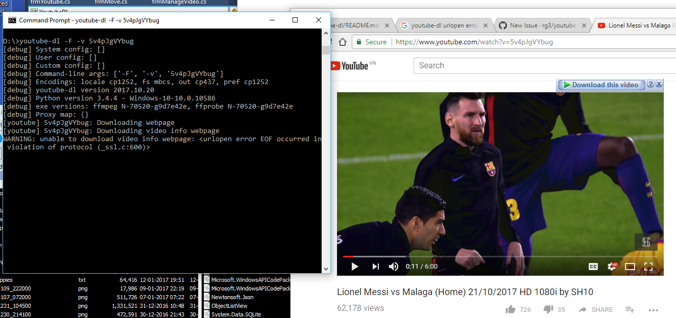Toggle closed captions CC button
Viewport: 676px width, 318px height.
coord(593,266)
